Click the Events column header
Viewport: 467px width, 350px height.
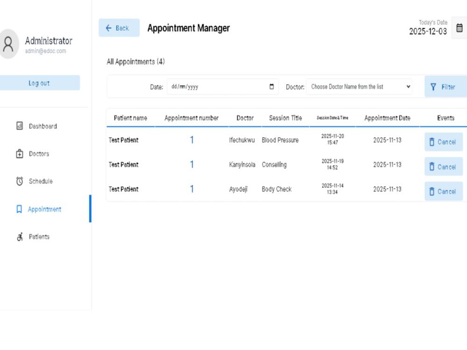[x=446, y=118]
